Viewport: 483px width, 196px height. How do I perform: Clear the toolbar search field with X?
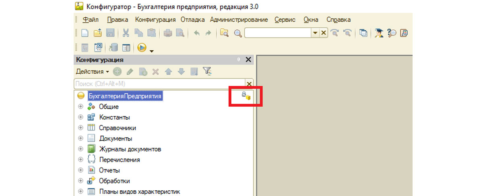323,33
